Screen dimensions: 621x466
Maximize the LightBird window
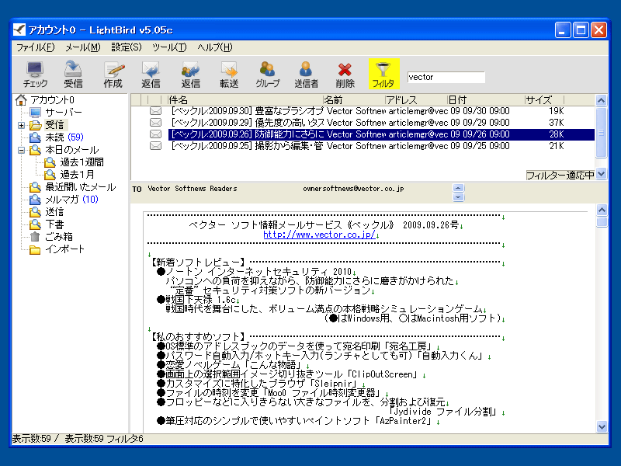[x=581, y=30]
